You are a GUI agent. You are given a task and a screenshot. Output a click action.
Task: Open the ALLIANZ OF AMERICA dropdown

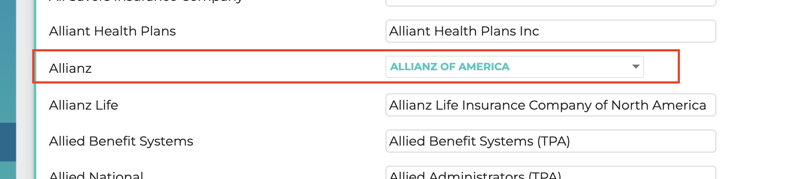(x=514, y=67)
